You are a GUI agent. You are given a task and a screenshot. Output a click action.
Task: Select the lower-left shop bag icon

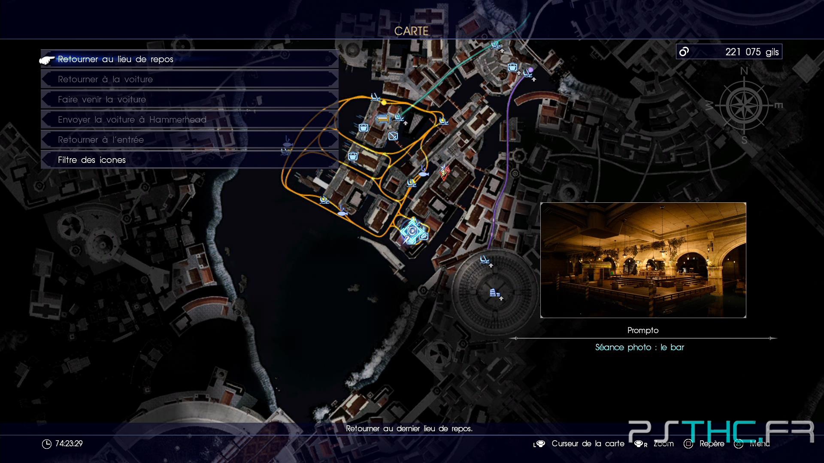click(x=353, y=156)
